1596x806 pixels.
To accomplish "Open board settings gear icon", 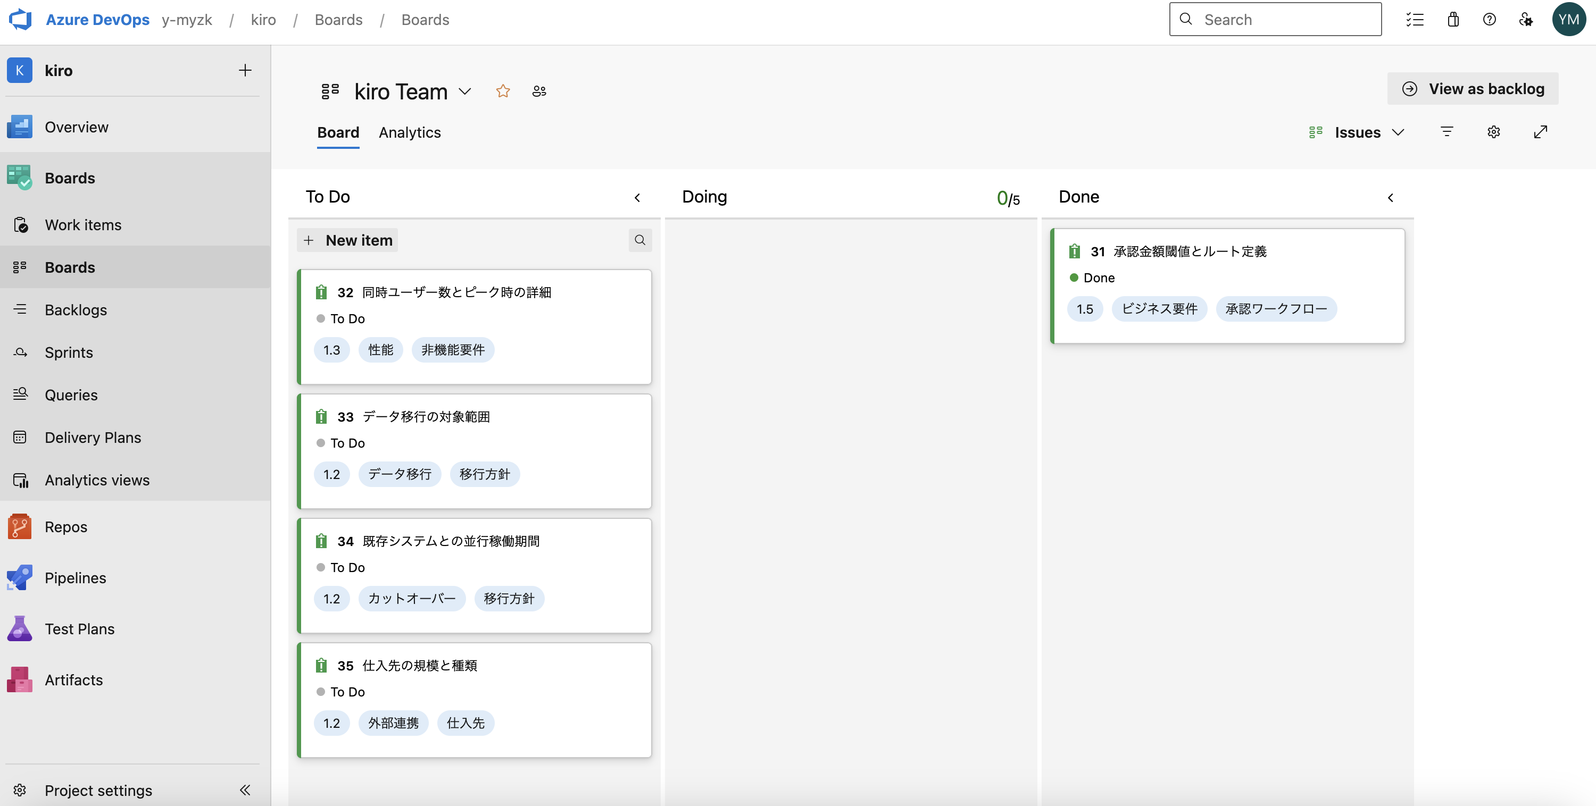I will 1493,132.
